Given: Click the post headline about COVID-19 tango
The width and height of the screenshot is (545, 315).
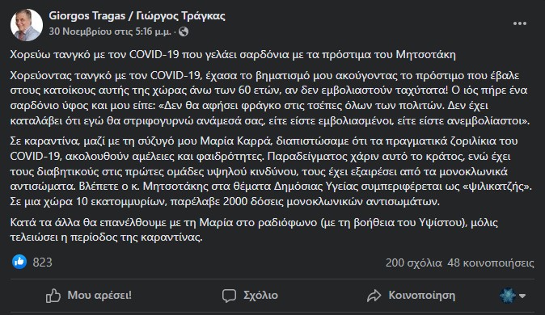Looking at the screenshot, I should coord(233,55).
